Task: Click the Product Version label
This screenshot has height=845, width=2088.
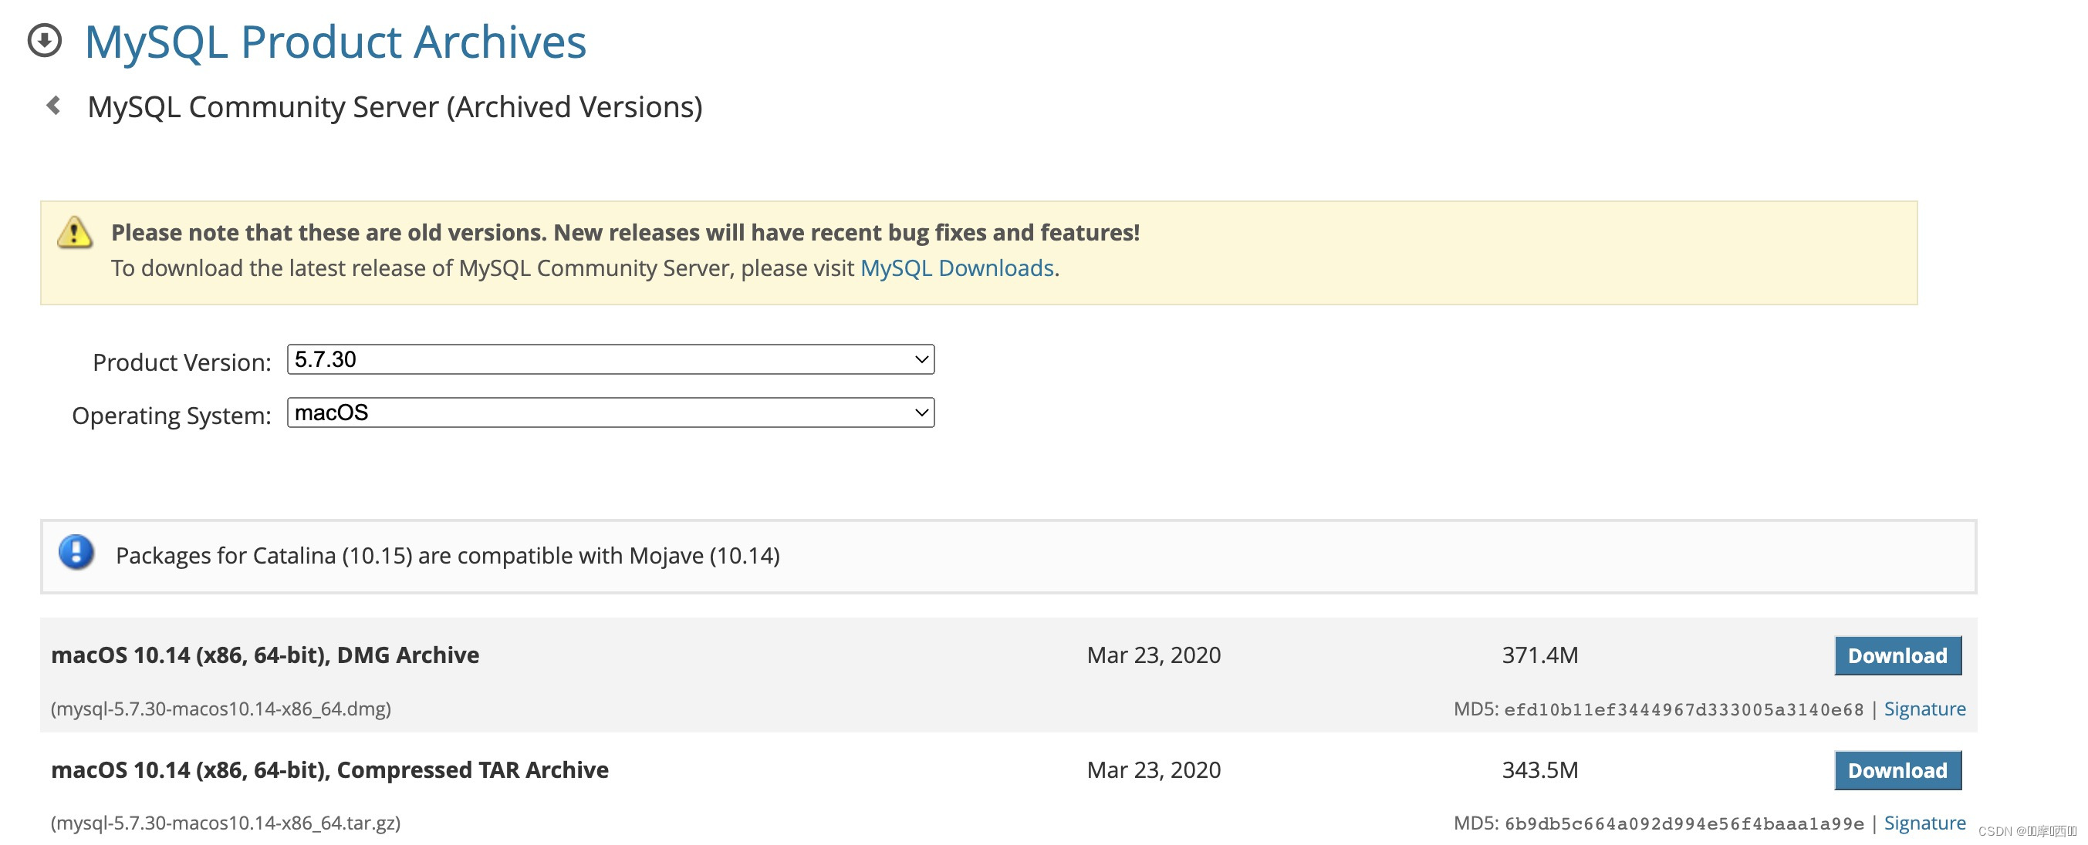Action: point(181,362)
